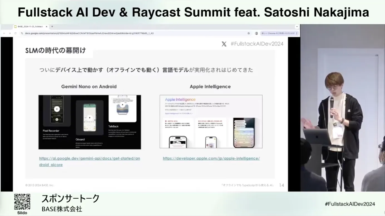Screen dimensions: 385x216
Task: Reload the Google Slides page
Action: coord(15,33)
